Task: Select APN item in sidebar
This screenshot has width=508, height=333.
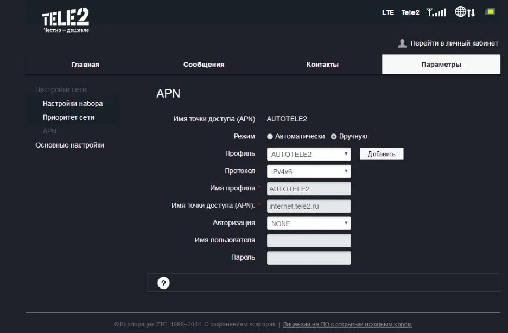Action: pyautogui.click(x=49, y=131)
